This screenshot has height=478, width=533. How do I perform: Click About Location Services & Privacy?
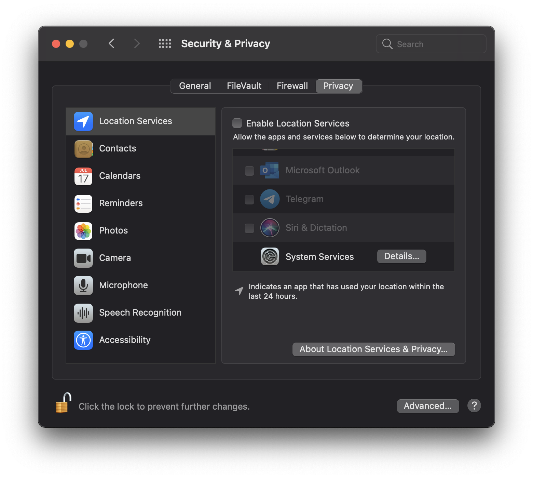[x=373, y=349]
